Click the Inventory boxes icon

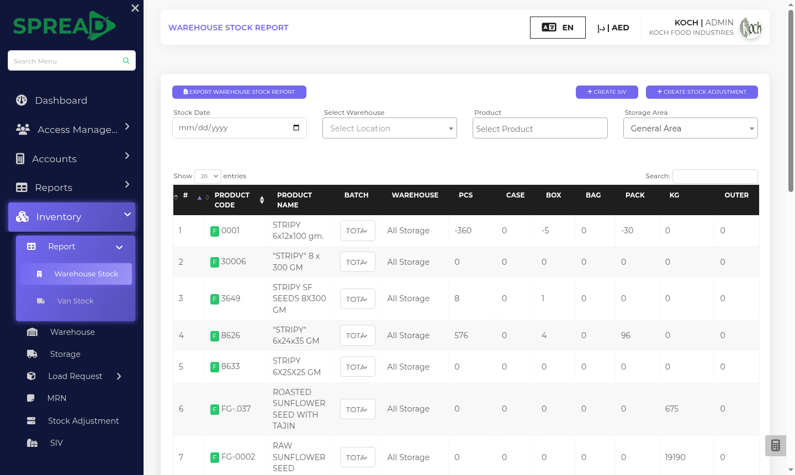pos(22,217)
